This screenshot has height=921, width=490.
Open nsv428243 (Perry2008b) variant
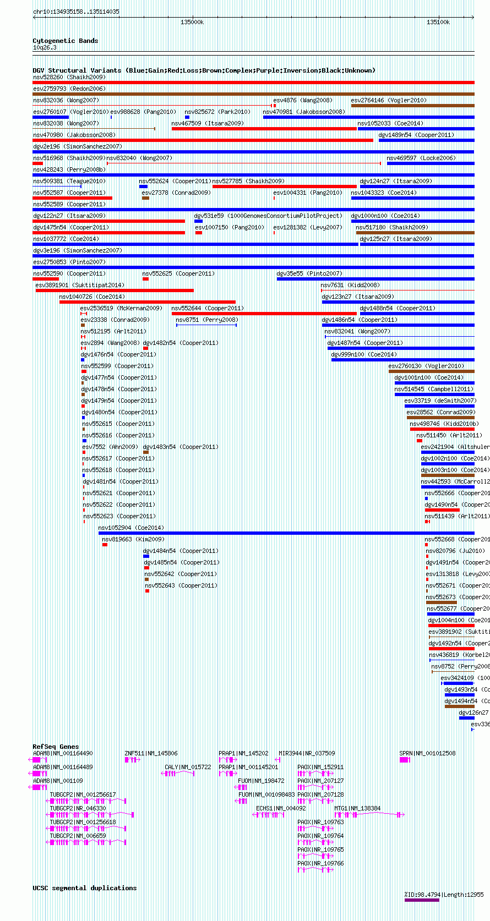(x=69, y=169)
